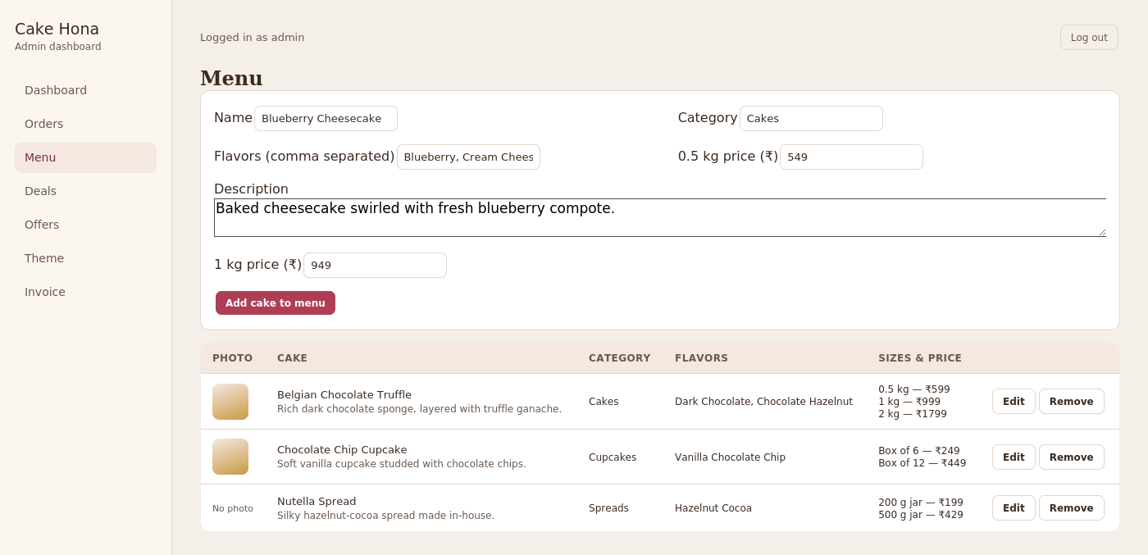Click 'Silky hazelnut-cocoa spread' description text
Viewport: 1148px width, 555px height.
coord(385,516)
